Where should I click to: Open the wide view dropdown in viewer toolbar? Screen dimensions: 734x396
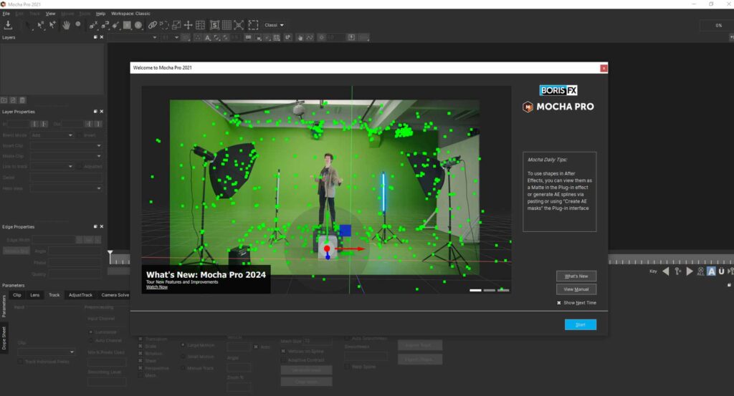pyautogui.click(x=133, y=37)
